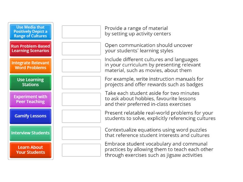
Task: Select the 'Use Learning Stations' tile
Action: click(30, 83)
